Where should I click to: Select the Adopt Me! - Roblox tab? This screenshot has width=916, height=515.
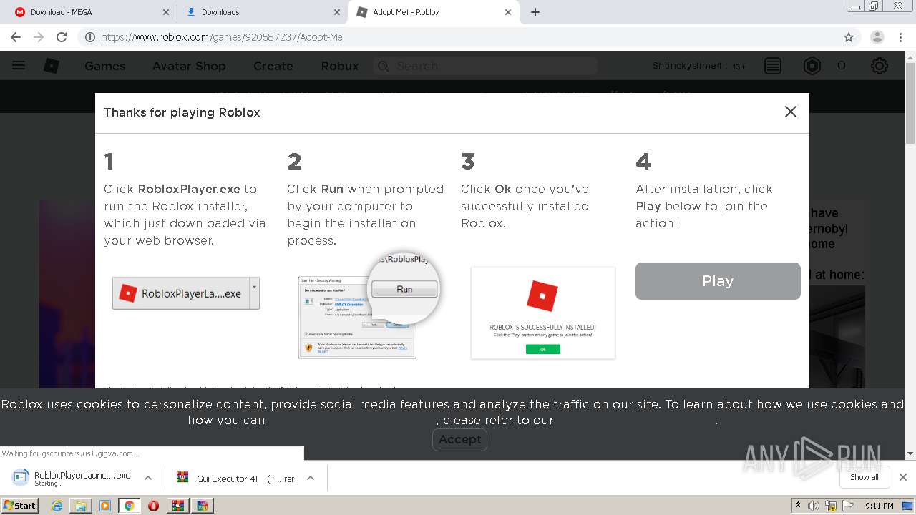pyautogui.click(x=433, y=12)
